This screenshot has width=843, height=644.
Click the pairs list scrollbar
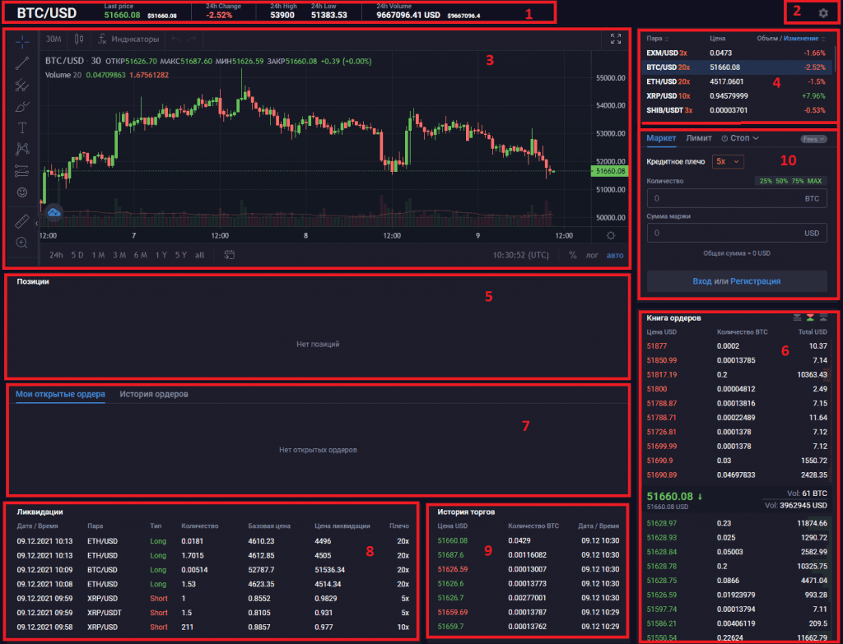[835, 59]
